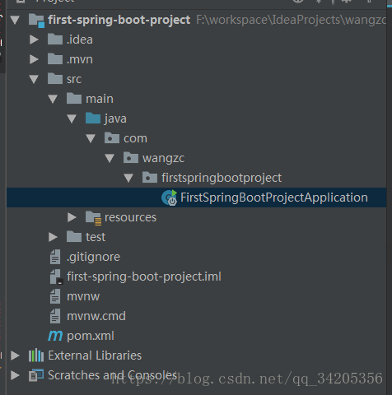
Task: Click the resources folder icon
Action: 93,218
